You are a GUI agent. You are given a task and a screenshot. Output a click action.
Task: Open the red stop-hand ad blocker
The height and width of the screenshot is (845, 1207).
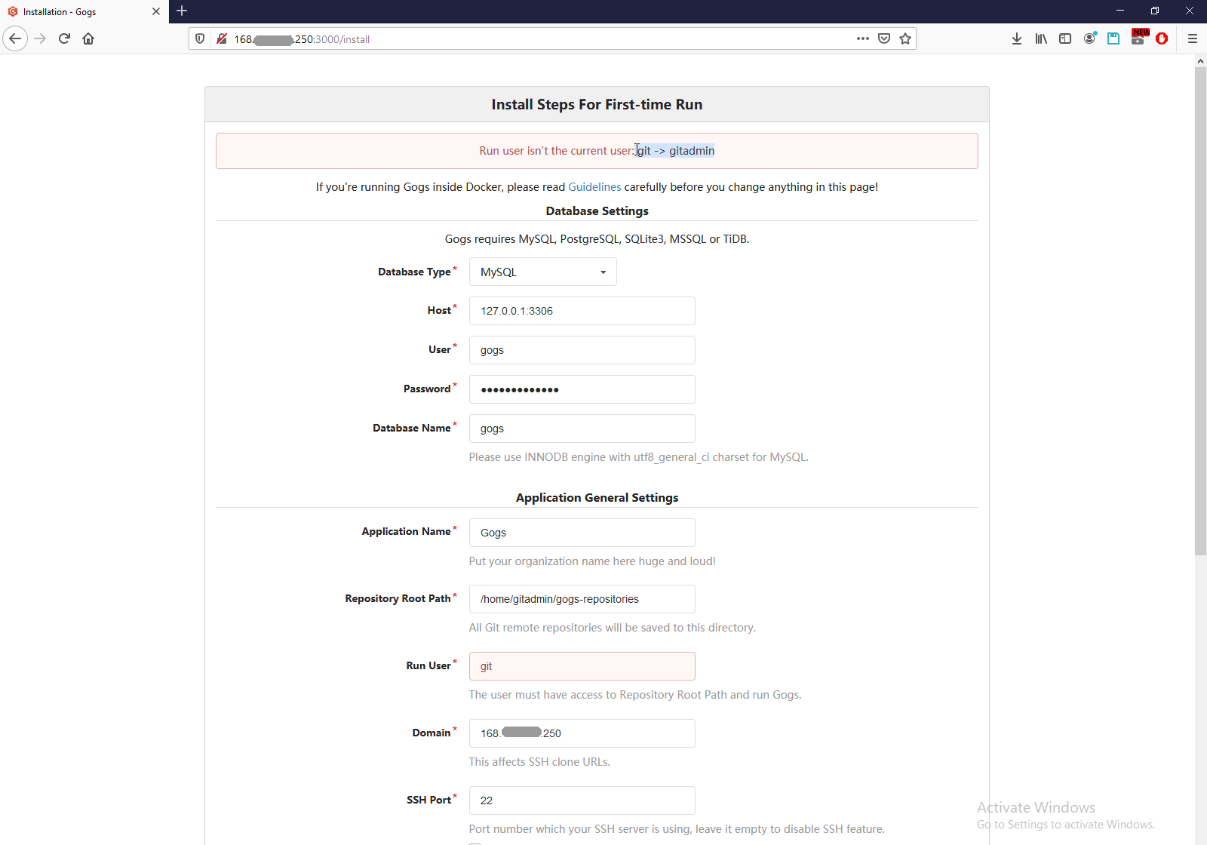tap(1162, 38)
